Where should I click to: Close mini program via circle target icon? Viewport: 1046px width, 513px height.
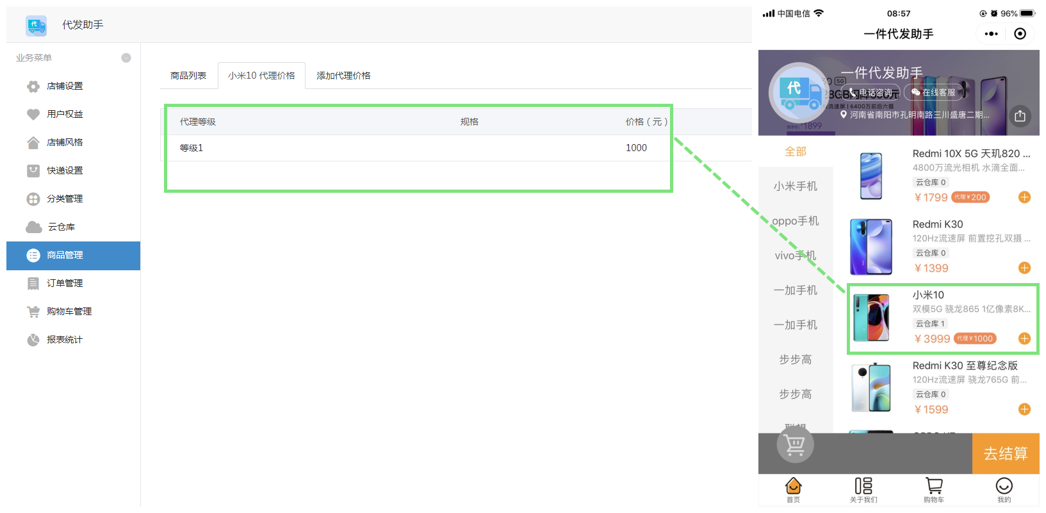[1020, 34]
